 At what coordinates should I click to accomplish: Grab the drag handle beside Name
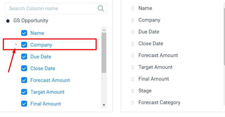pyautogui.click(x=132, y=8)
